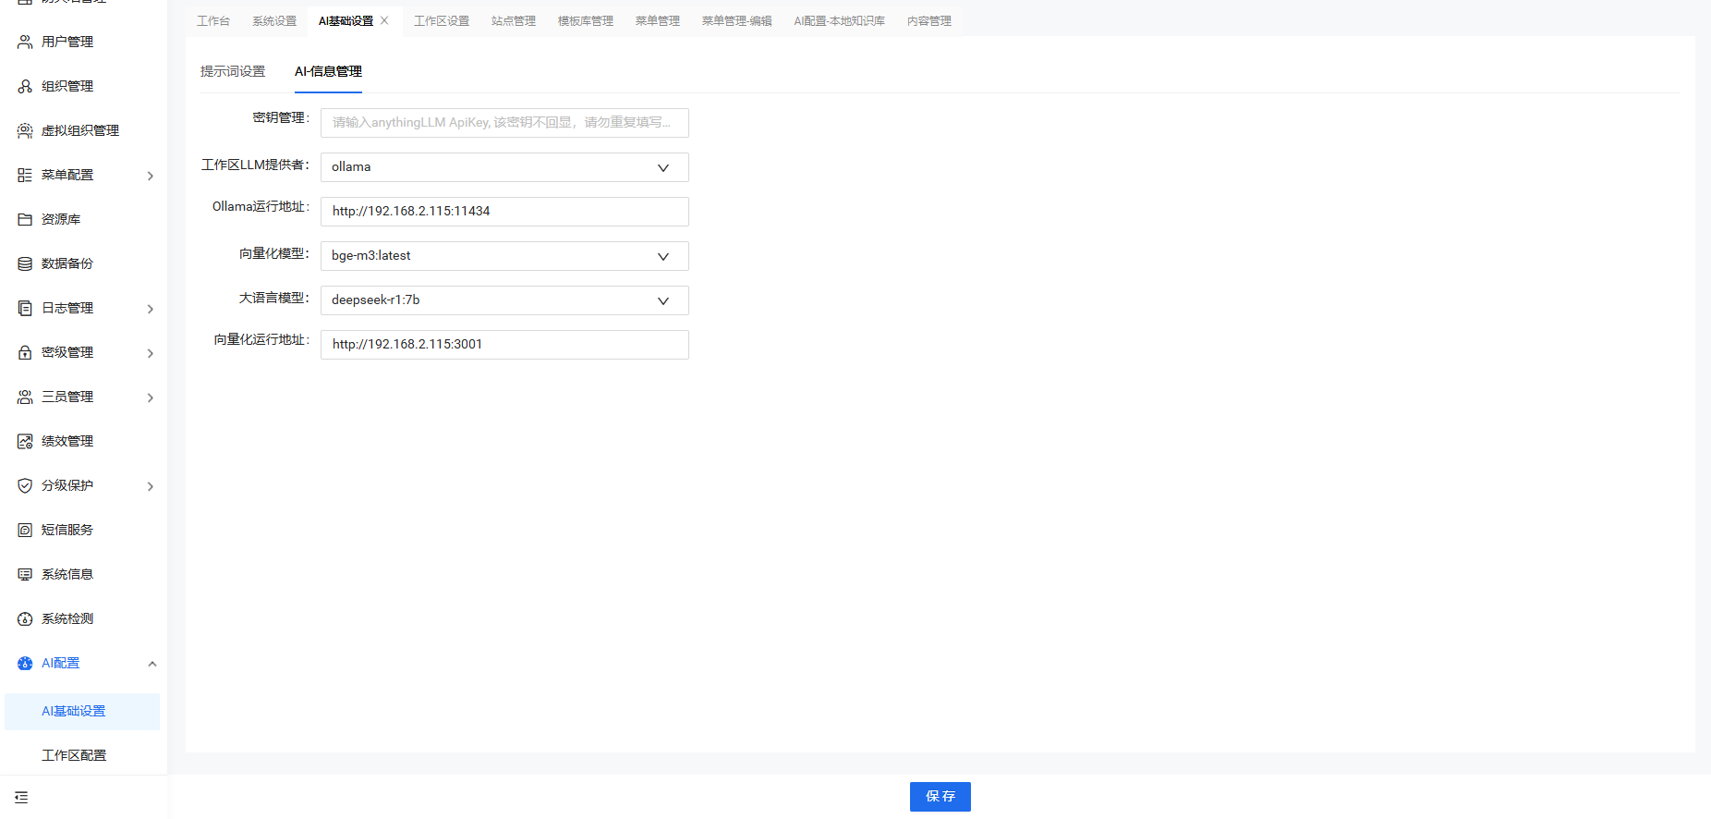Collapse the sidebar with the bottom menu icon
Screen dimensions: 1711x819
tap(21, 797)
